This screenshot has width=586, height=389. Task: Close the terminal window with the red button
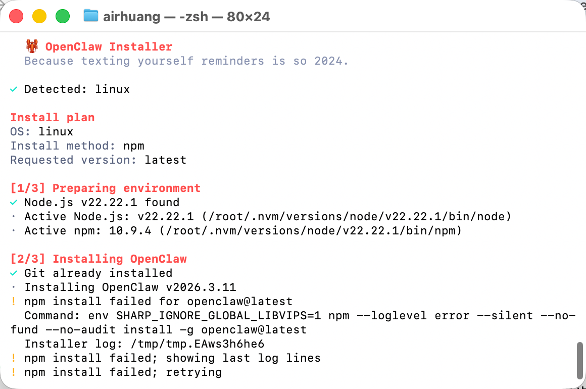point(16,16)
